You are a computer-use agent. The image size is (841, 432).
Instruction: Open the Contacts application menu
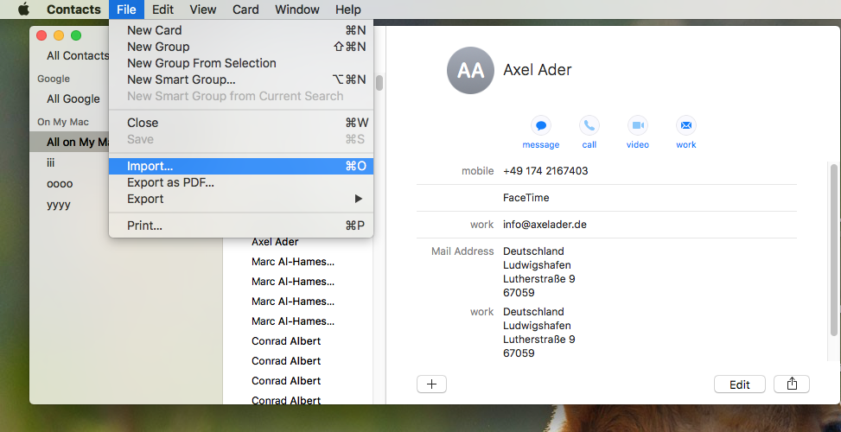(73, 10)
